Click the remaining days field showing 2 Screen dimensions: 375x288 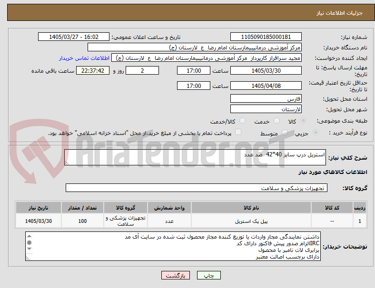pyautogui.click(x=142, y=70)
